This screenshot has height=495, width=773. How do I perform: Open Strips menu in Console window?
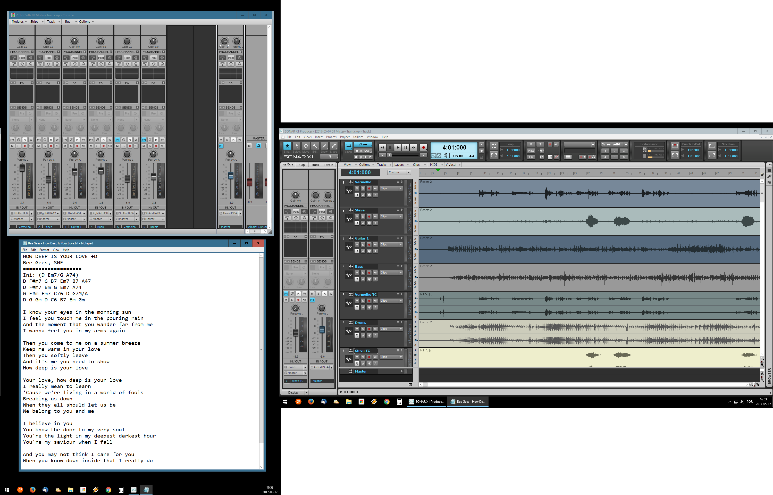click(37, 22)
